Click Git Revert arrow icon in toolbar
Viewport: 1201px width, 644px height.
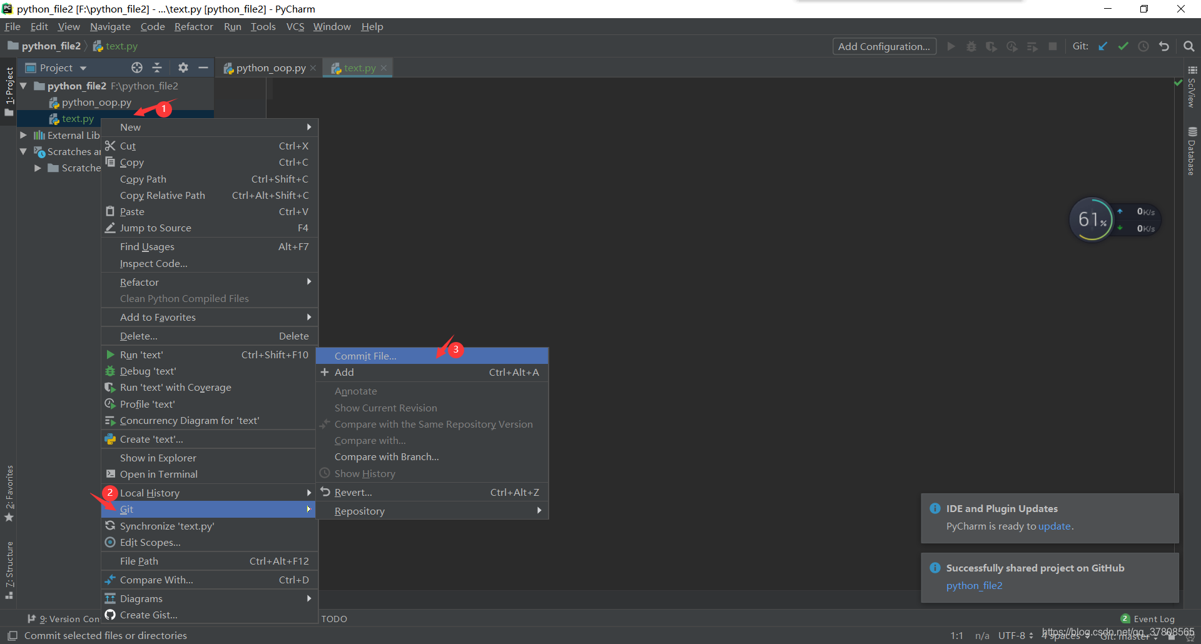(1164, 46)
